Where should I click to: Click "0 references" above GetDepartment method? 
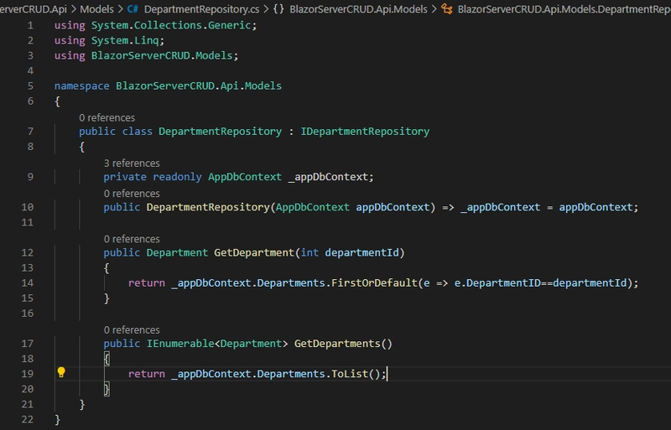[131, 239]
